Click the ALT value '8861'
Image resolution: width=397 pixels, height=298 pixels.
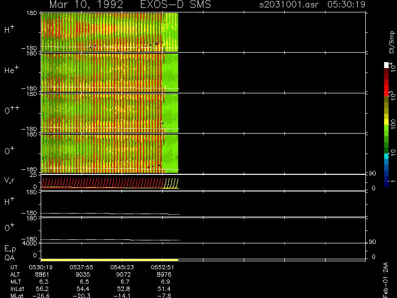pos(42,275)
